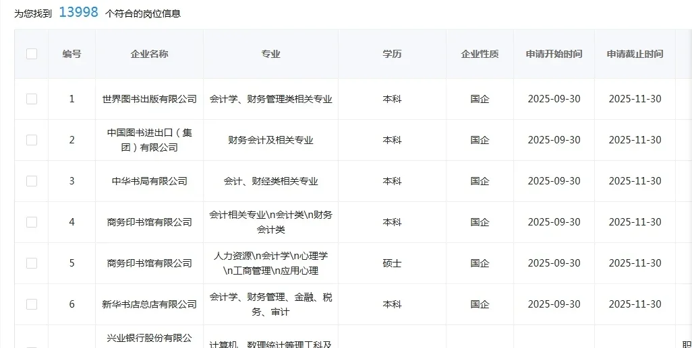Screen dimensions: 692x348
Task: Tick the select-all checkbox in the header
Action: pyautogui.click(x=32, y=54)
